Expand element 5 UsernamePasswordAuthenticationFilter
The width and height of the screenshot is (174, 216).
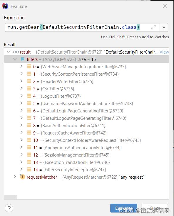(x=21, y=103)
